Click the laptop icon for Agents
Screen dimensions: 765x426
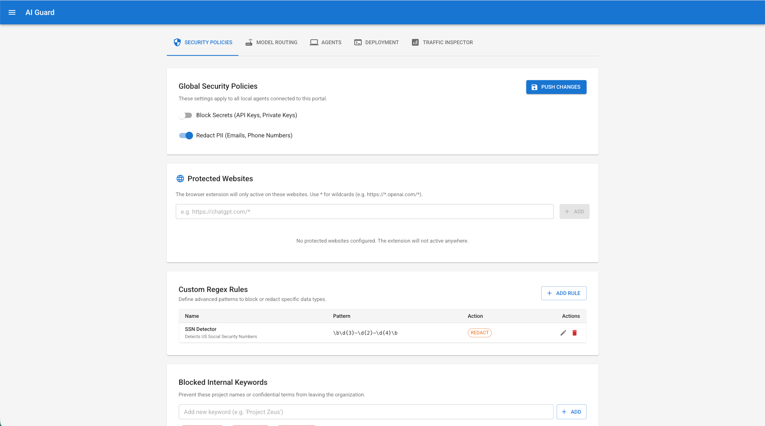pyautogui.click(x=314, y=42)
